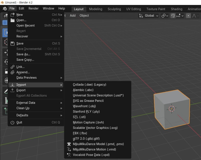Screen dimensions: 201x160
Task: Choose Alembic (.abc) import
Action: tap(98, 90)
